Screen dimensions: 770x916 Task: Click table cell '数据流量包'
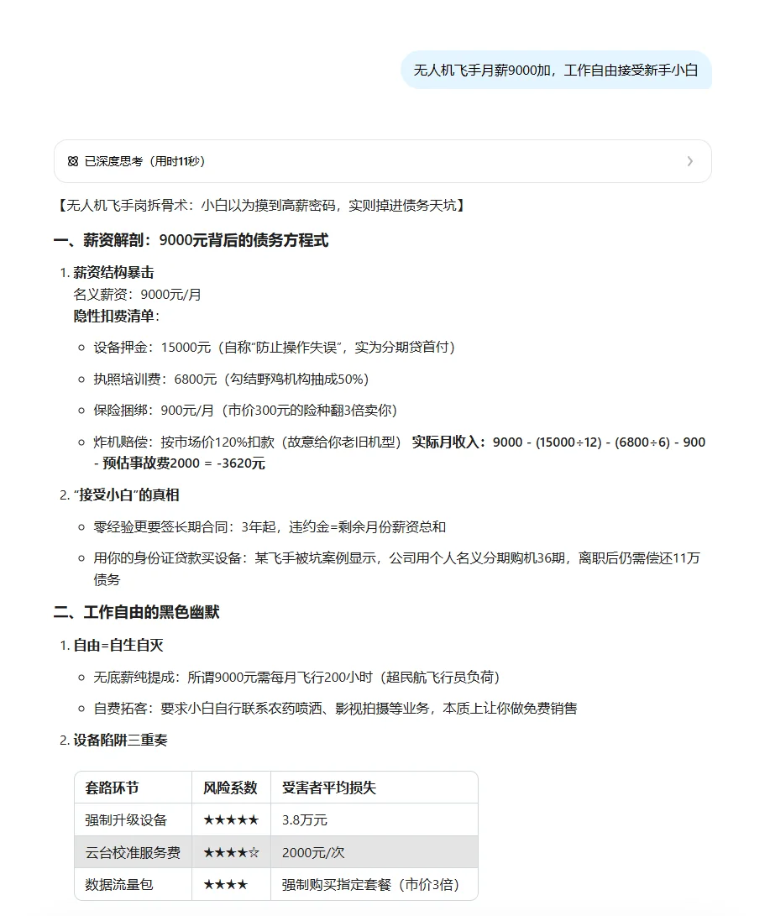[119, 884]
